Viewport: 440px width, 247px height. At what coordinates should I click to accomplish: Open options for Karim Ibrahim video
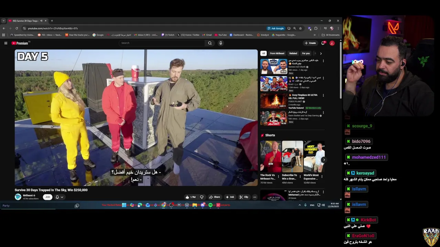tap(323, 113)
